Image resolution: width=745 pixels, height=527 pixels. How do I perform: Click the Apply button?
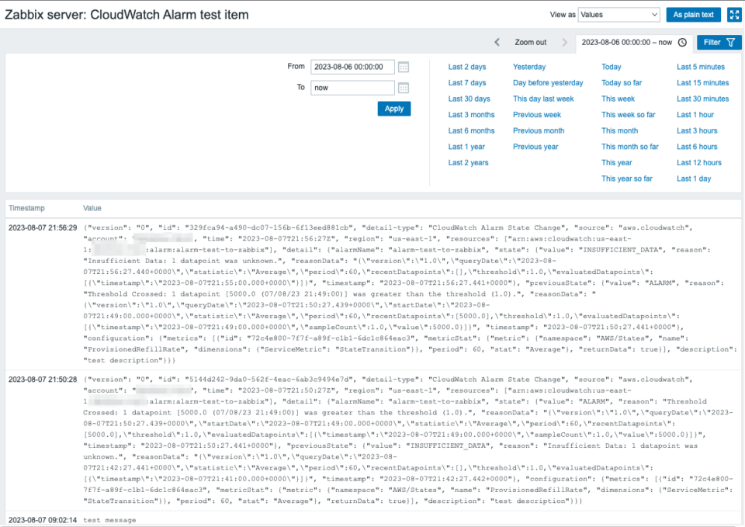point(393,108)
